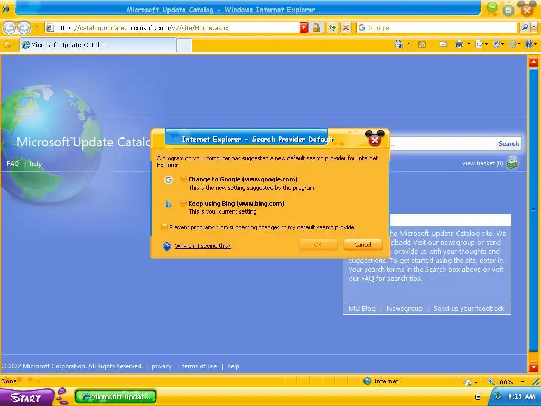The height and width of the screenshot is (406, 541).
Task: Click the security lock icon in address bar
Action: click(x=316, y=27)
